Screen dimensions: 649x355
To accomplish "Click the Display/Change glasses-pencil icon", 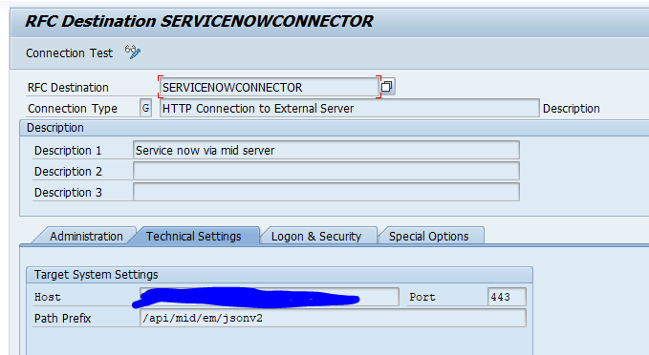I will pos(133,52).
